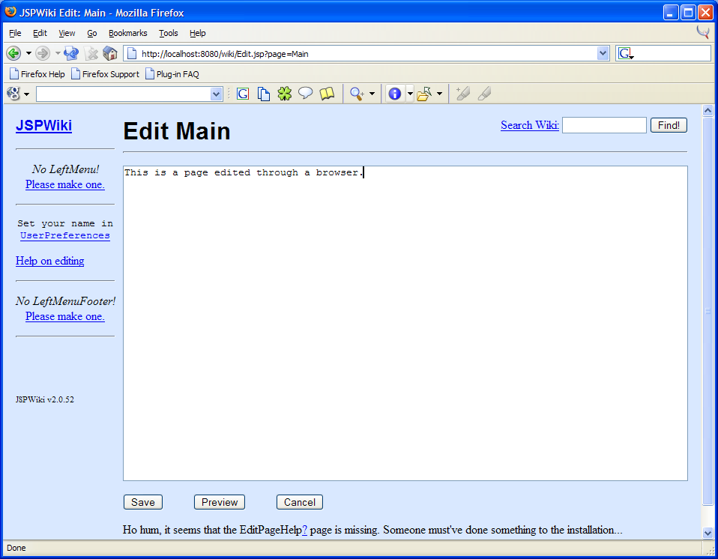Click inside the page content text area
The width and height of the screenshot is (718, 559).
pyautogui.click(x=405, y=323)
